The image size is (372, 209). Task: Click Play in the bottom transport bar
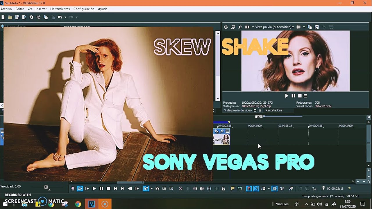[x=94, y=189]
